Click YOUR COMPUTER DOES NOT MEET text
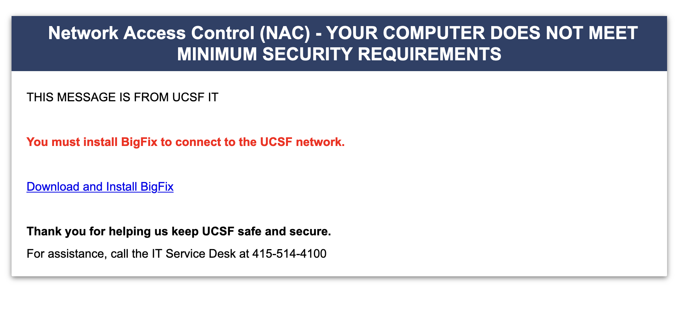 coord(482,33)
